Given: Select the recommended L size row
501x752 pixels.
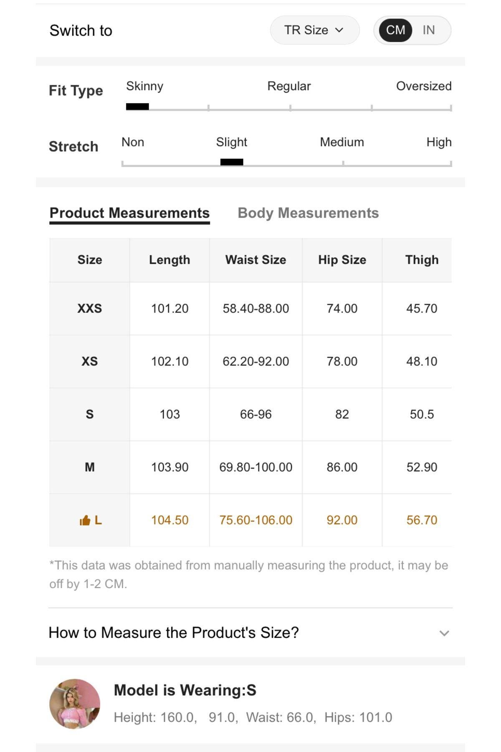Looking at the screenshot, I should (250, 520).
